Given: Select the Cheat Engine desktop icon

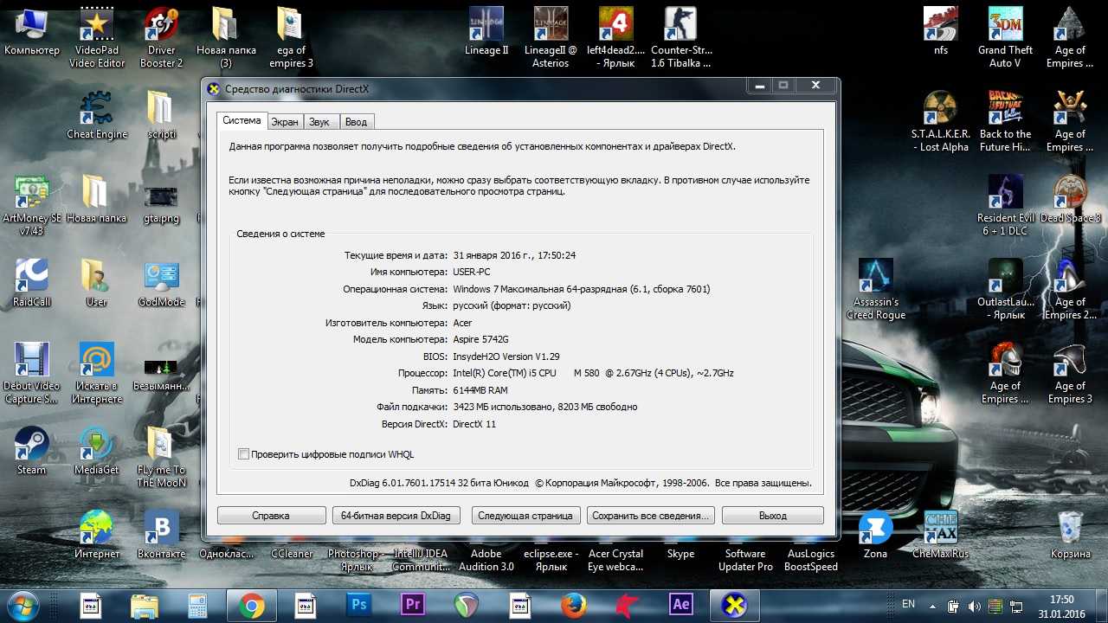Looking at the screenshot, I should [97, 115].
